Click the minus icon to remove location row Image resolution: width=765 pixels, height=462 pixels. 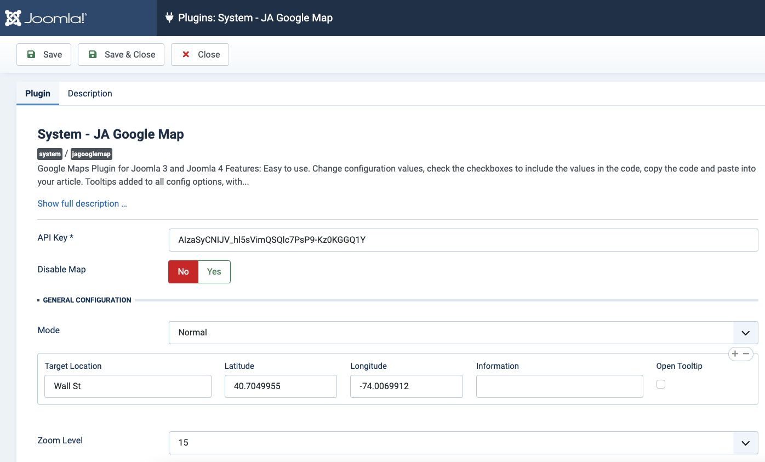pos(746,353)
